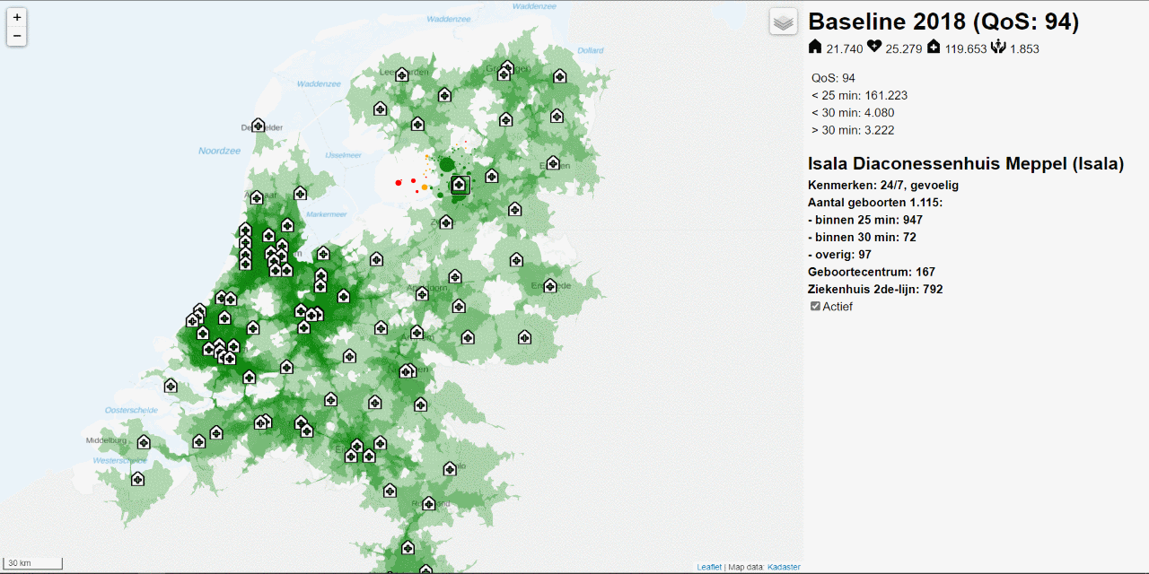
Task: Zoom out of the map
Action: point(17,36)
